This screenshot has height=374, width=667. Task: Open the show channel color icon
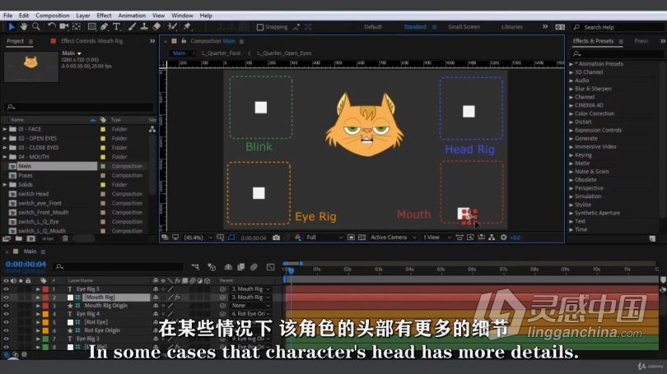coord(297,238)
